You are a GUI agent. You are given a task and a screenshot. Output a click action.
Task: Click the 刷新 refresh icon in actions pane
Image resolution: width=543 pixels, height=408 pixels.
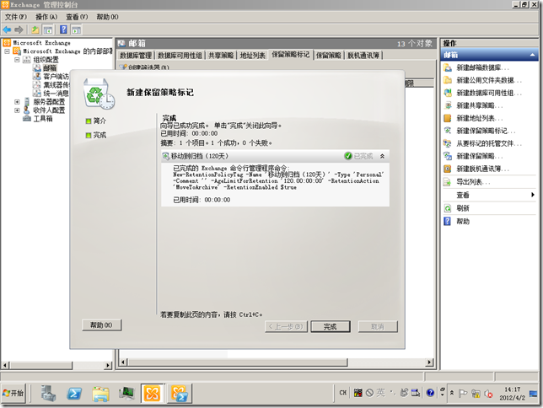448,208
